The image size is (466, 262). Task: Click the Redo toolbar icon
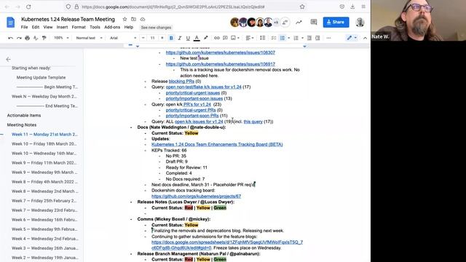coord(19,38)
